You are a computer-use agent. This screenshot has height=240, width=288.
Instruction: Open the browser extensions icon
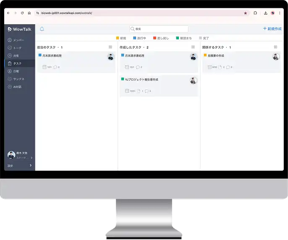pos(255,13)
